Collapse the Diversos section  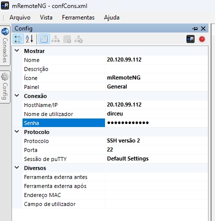17,167
